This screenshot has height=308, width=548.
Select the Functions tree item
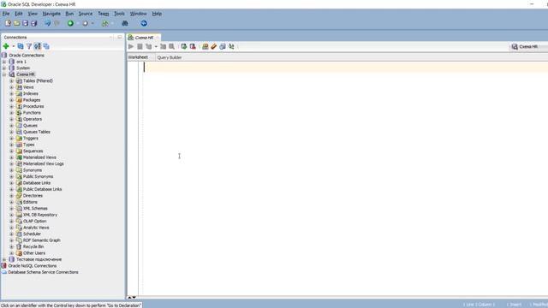click(33, 113)
